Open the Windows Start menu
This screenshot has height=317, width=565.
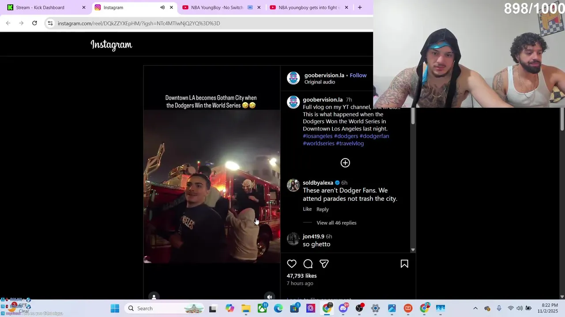(115, 308)
